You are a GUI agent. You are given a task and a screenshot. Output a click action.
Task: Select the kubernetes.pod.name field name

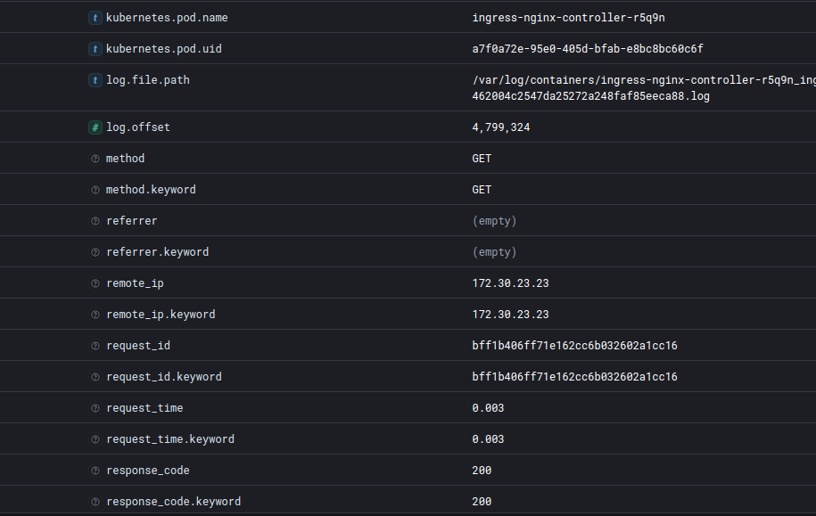pos(167,18)
